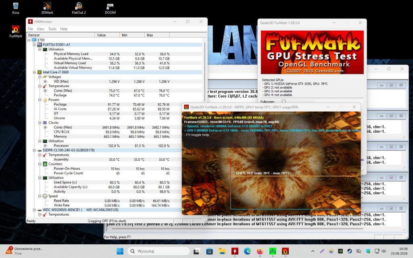The image size is (413, 258).
Task: Click the Wyszukaj search box
Action: (159, 251)
